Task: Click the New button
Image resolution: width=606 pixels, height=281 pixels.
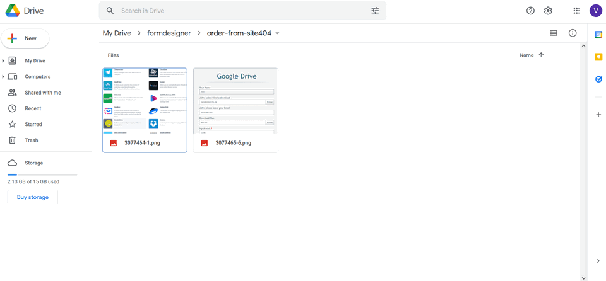Action: tap(25, 38)
